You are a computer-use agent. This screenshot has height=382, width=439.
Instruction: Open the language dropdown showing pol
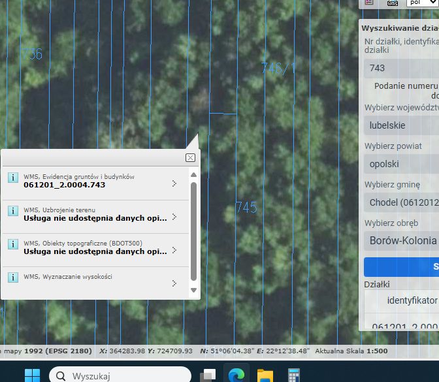coord(423,3)
